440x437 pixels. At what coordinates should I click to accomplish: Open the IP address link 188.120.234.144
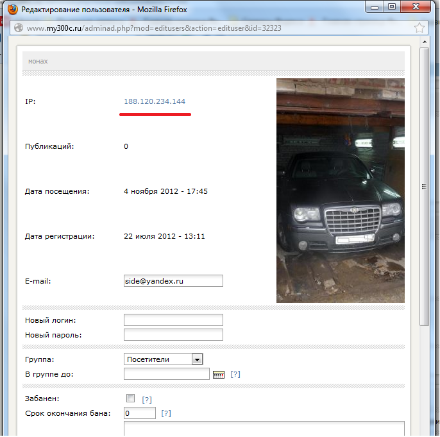click(155, 101)
